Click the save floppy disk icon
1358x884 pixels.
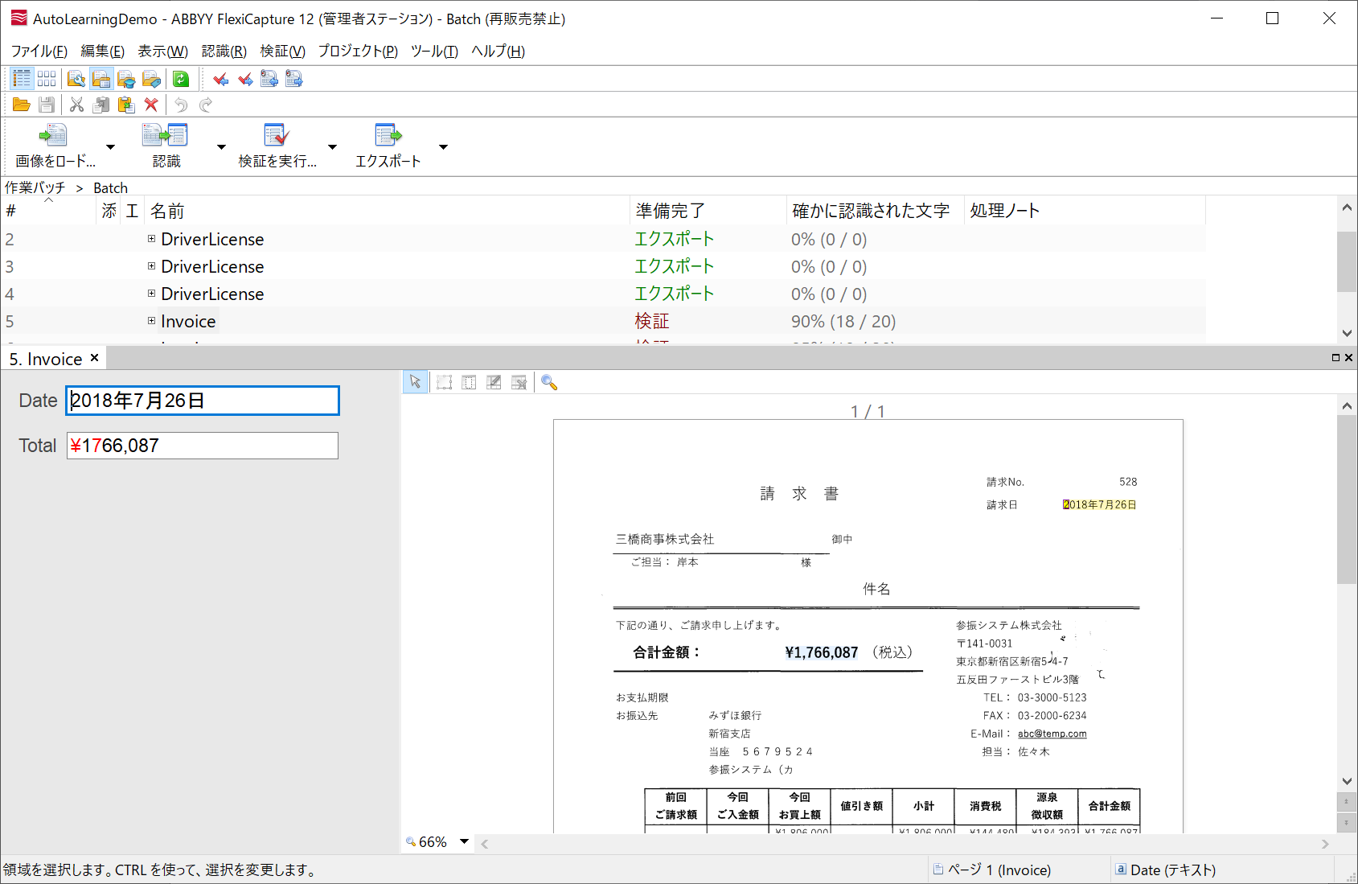tap(47, 105)
